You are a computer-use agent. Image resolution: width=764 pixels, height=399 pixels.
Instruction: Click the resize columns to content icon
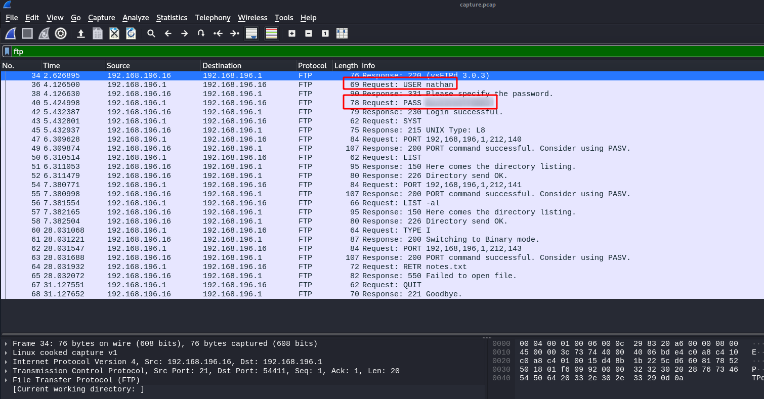(342, 33)
